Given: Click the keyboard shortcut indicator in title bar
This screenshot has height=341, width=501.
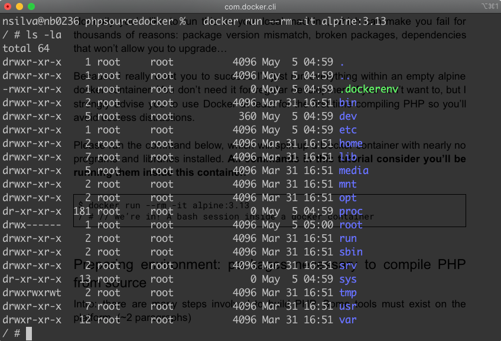Looking at the screenshot, I should pyautogui.click(x=490, y=6).
